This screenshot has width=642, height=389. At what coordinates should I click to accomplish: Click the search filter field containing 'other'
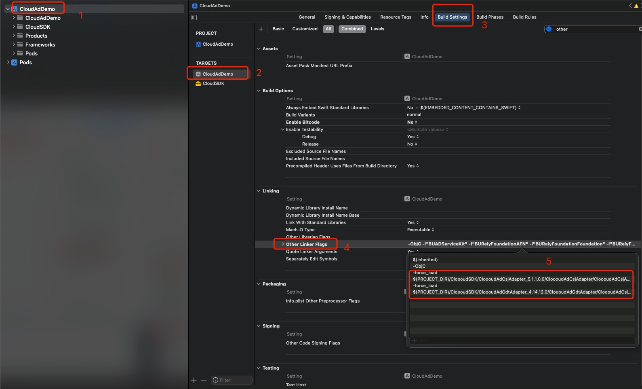click(x=593, y=29)
